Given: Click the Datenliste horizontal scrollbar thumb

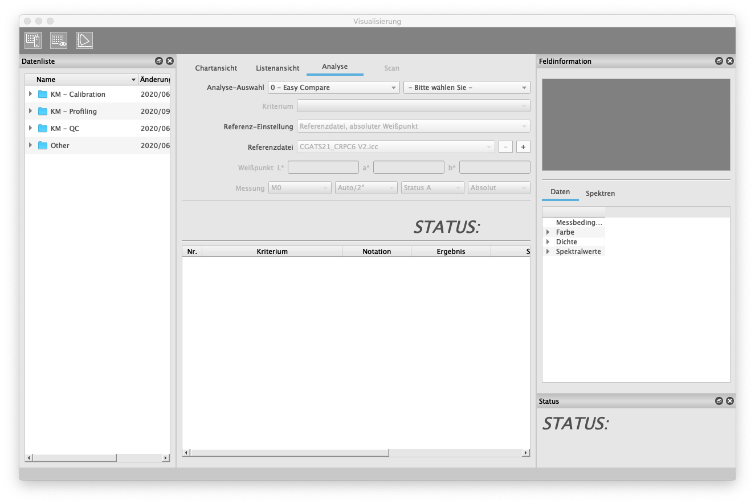Looking at the screenshot, I should coord(75,458).
